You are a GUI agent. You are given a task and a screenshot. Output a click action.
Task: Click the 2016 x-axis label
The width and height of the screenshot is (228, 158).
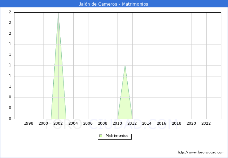tap(162, 123)
